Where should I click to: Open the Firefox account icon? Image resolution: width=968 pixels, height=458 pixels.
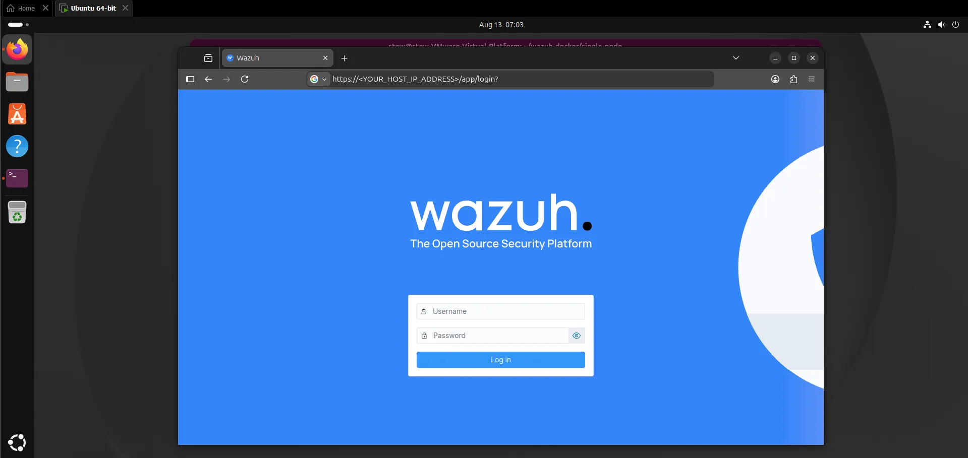(775, 79)
